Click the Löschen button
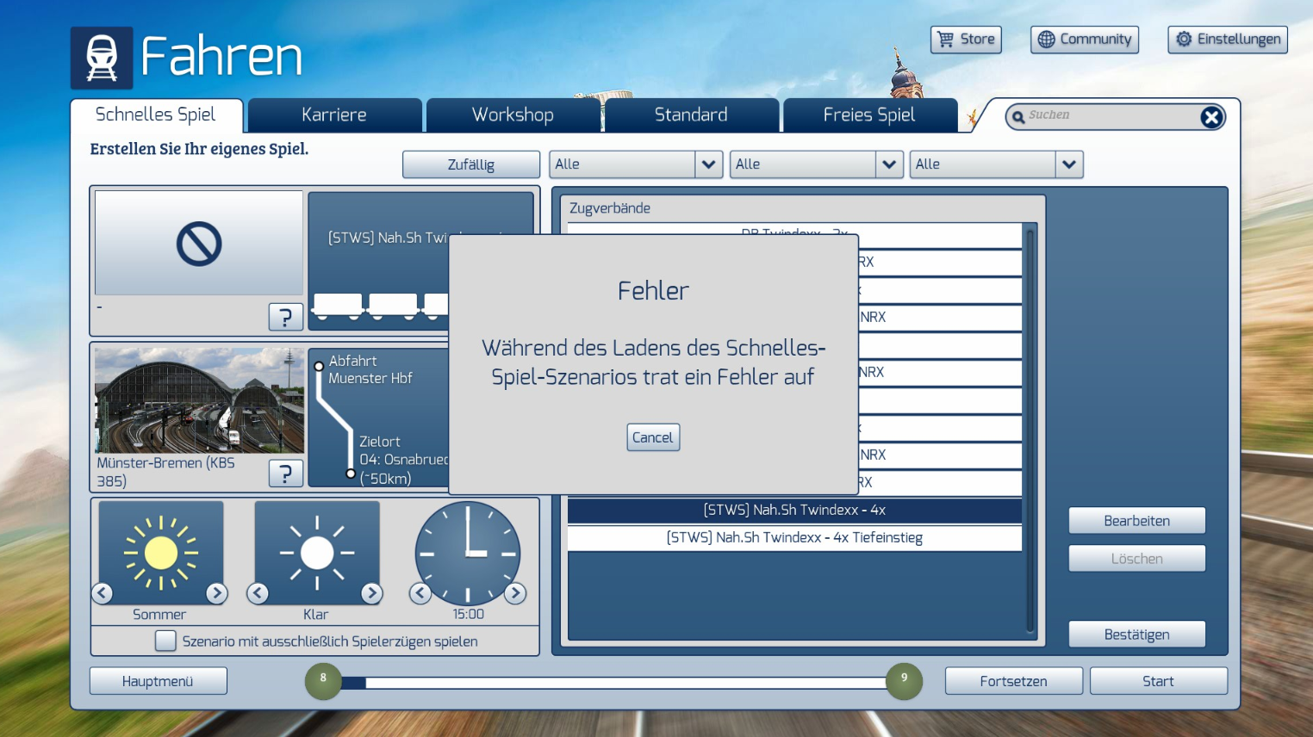1313x737 pixels. [1137, 559]
